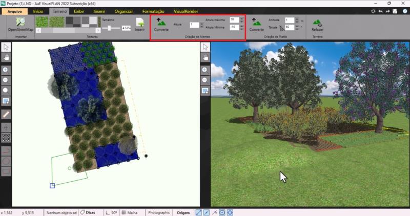Click the Inserir texture button

click(140, 24)
